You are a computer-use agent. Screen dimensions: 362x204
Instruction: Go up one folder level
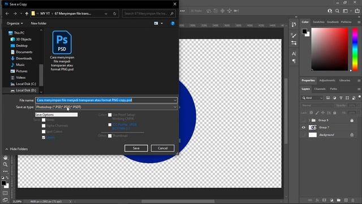(27, 14)
